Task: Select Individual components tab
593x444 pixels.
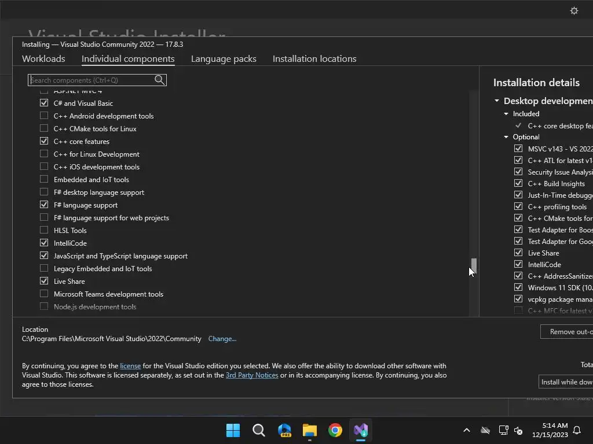Action: 128,59
